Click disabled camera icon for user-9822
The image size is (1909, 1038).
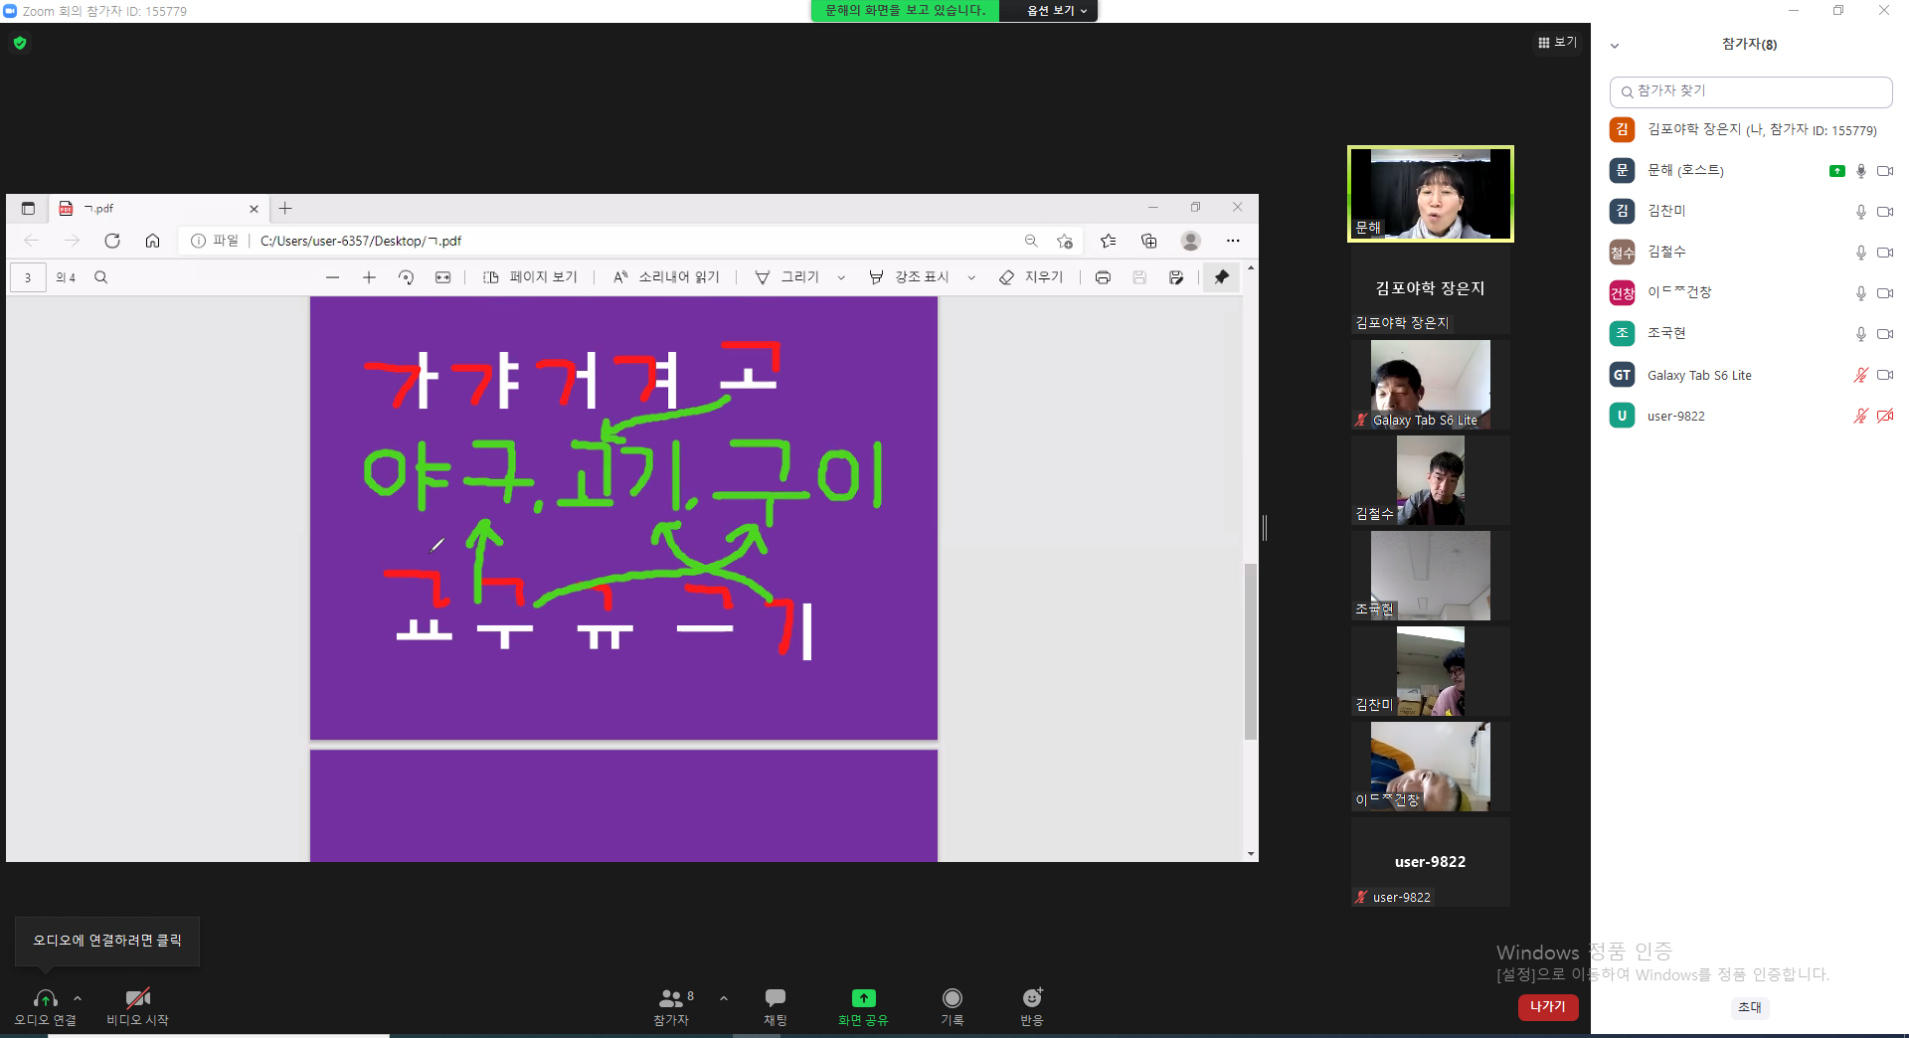click(1884, 416)
